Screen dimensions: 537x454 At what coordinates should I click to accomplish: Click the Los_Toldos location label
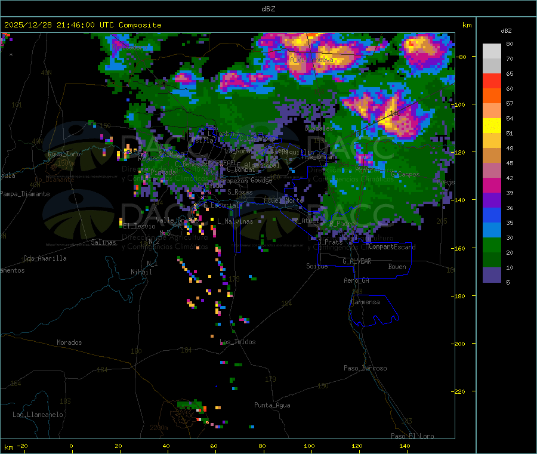click(237, 342)
